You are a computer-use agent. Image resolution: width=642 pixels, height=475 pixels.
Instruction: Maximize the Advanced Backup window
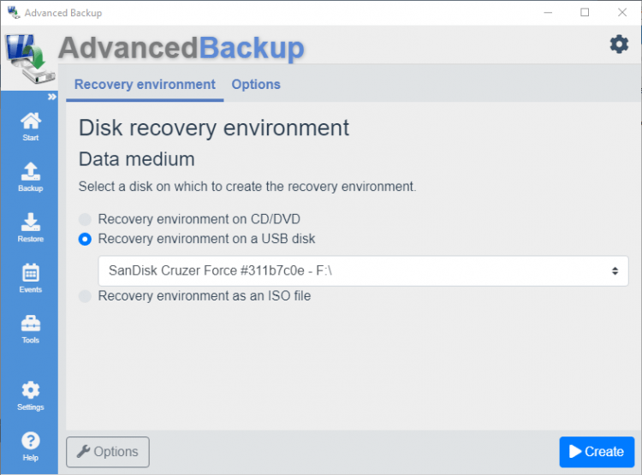(x=585, y=13)
